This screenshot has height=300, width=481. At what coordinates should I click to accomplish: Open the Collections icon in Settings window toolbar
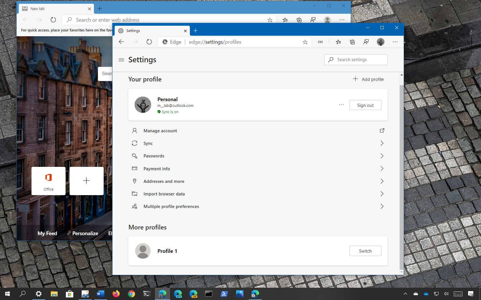(352, 42)
